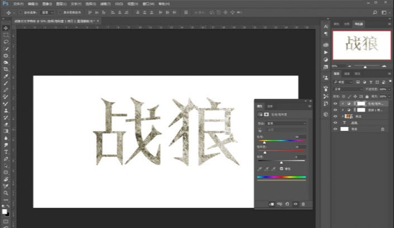394x228 pixels.
Task: Select the Path Selection tool
Action: [6, 166]
